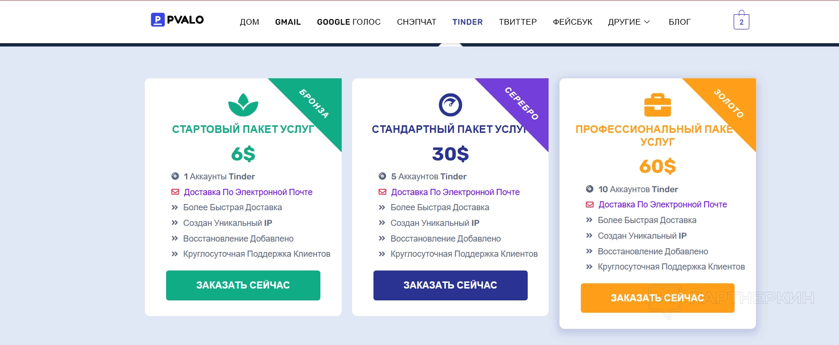Click the Silver corner ribbon badge
The width and height of the screenshot is (839, 345).
522,103
